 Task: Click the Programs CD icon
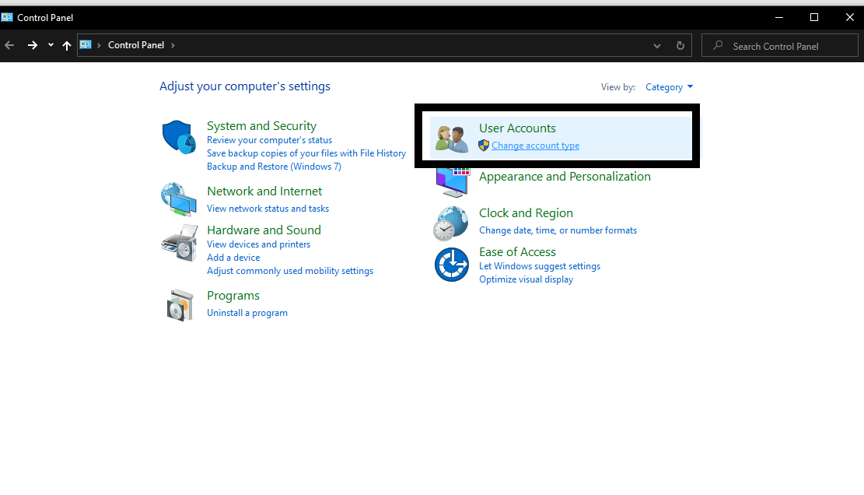(180, 304)
